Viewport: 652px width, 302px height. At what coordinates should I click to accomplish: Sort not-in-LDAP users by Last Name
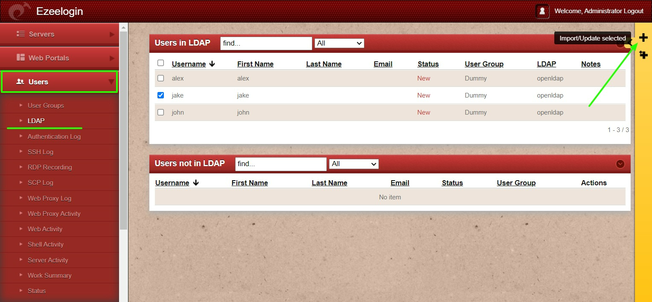click(x=329, y=183)
